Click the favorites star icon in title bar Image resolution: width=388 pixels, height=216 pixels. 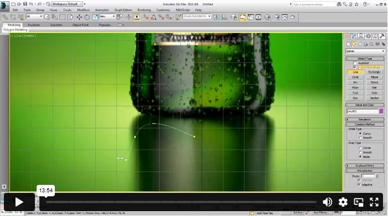(356, 4)
